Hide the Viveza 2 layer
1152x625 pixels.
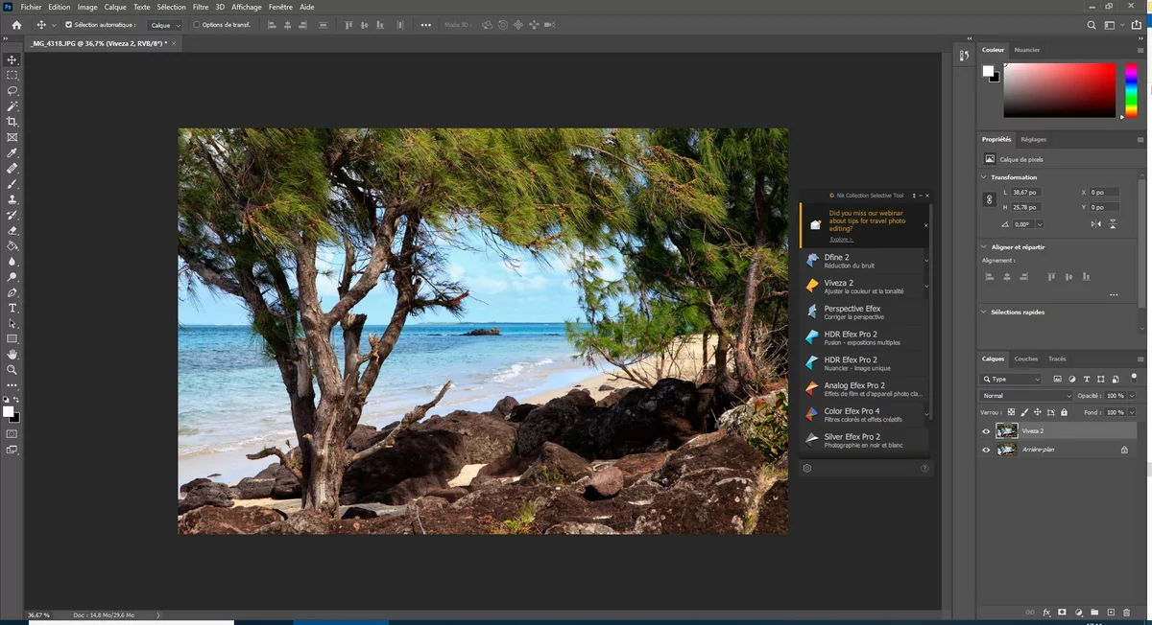click(x=986, y=431)
